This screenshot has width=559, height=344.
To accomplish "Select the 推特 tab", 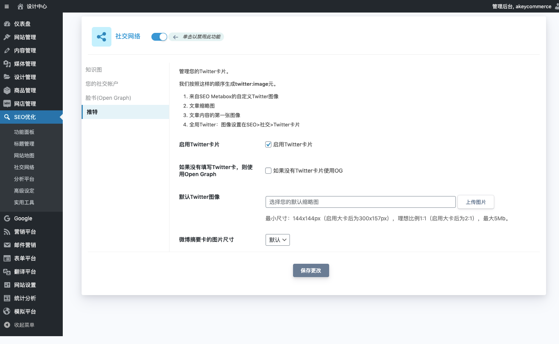I will tap(126, 112).
